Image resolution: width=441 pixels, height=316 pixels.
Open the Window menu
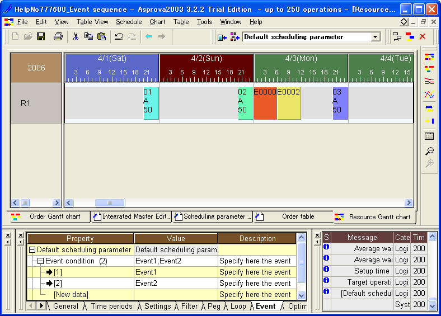pos(231,22)
